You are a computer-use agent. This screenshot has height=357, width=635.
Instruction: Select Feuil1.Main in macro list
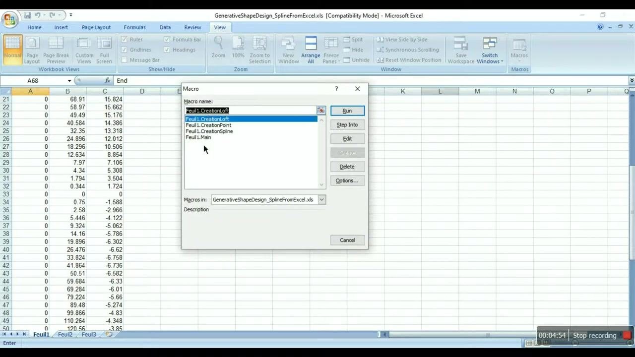pos(198,137)
